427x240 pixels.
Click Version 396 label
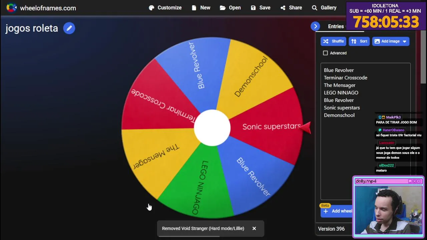pos(331,229)
